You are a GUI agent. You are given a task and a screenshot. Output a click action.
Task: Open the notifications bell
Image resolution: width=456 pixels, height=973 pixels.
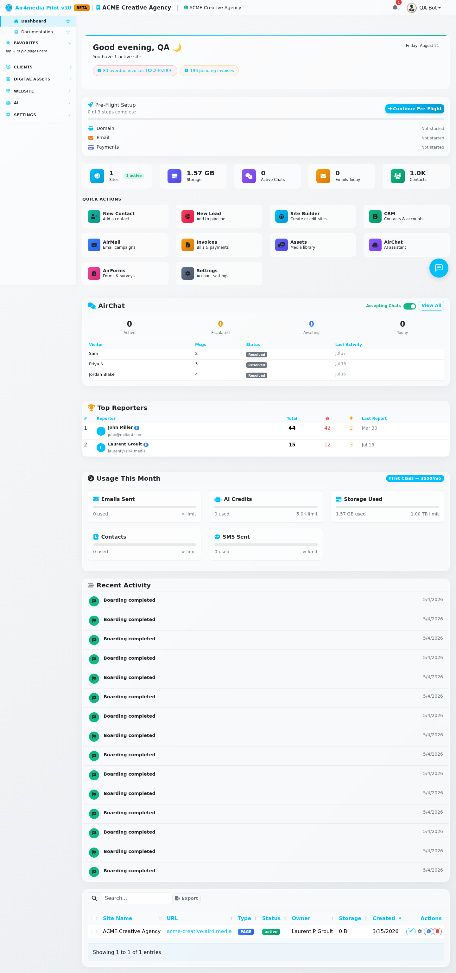coord(395,8)
